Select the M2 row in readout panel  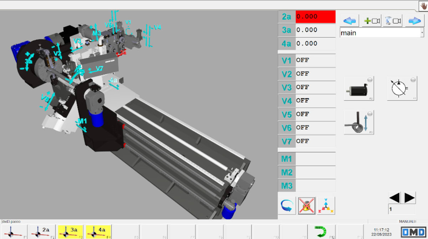(307, 172)
